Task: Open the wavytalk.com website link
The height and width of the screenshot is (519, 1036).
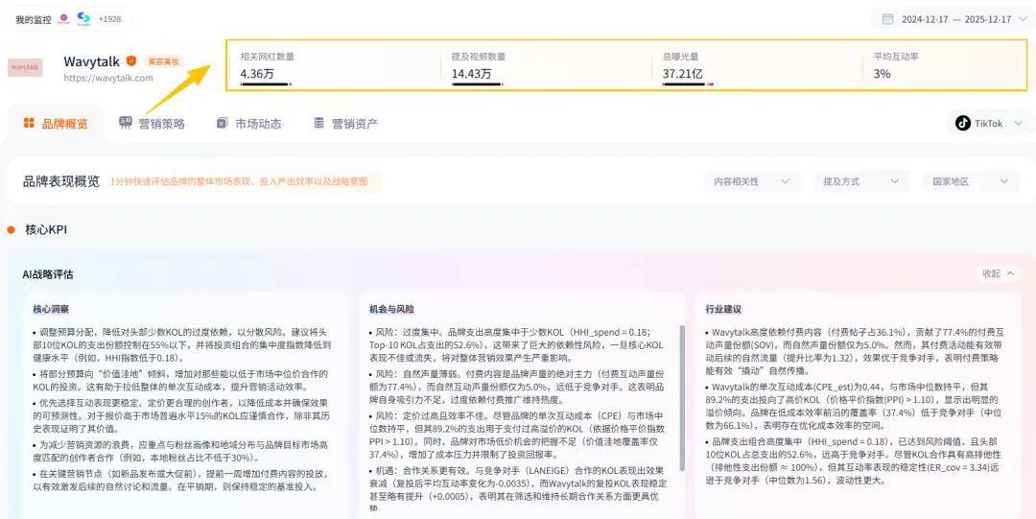Action: coord(108,78)
